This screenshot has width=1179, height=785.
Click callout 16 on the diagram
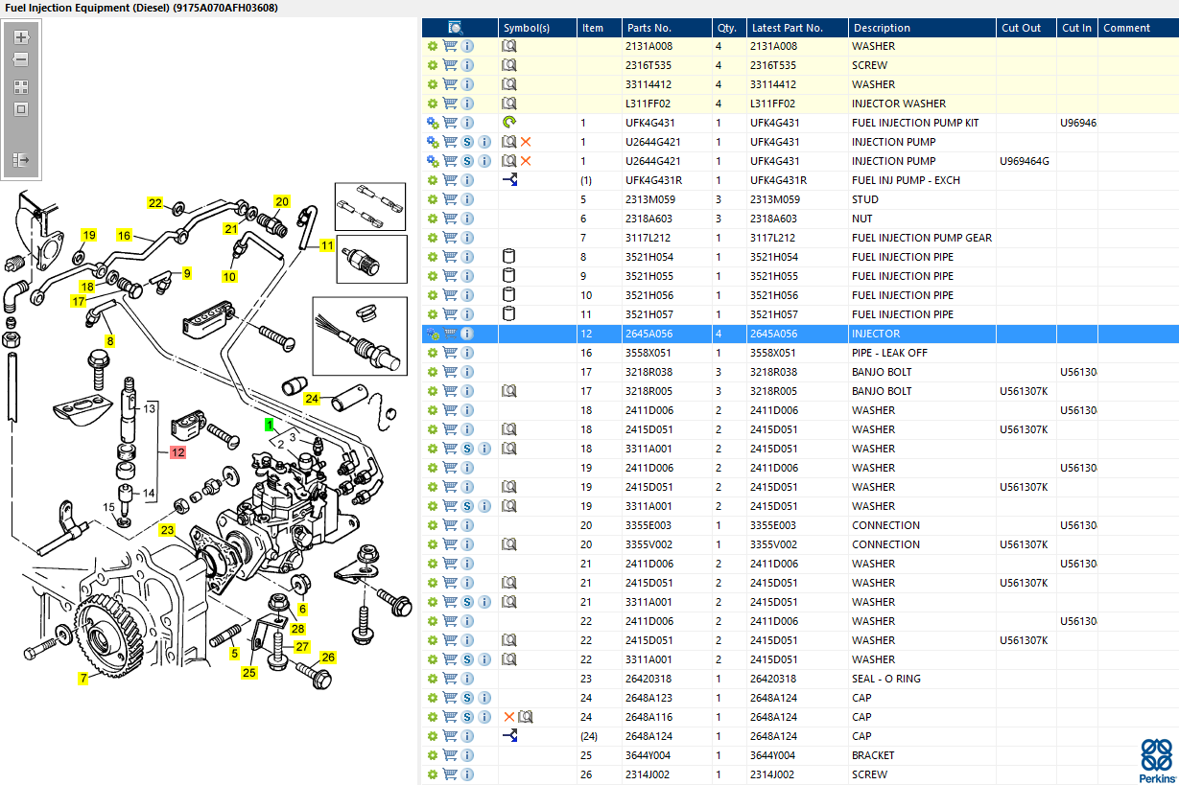pos(124,235)
